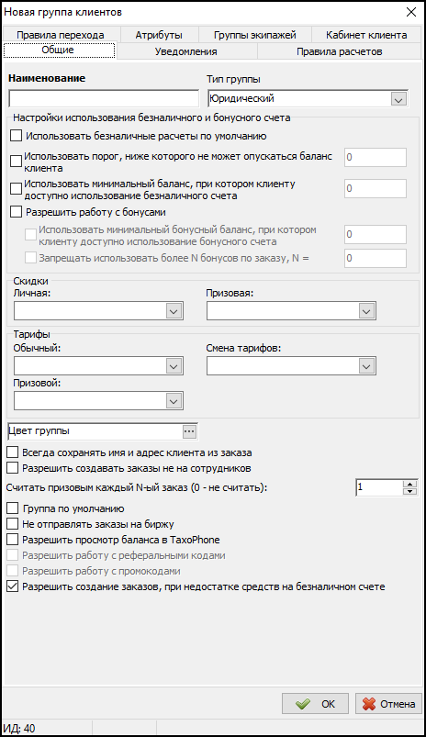Confirm with the OK button
The image size is (426, 737).
pos(315,704)
